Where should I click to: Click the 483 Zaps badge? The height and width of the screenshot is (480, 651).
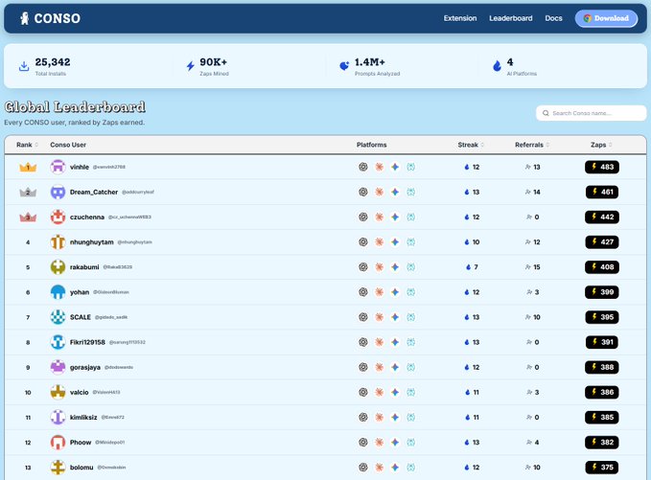pyautogui.click(x=602, y=167)
